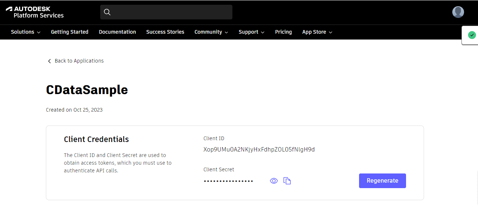Open the Documentation menu item
478x213 pixels.
117,32
